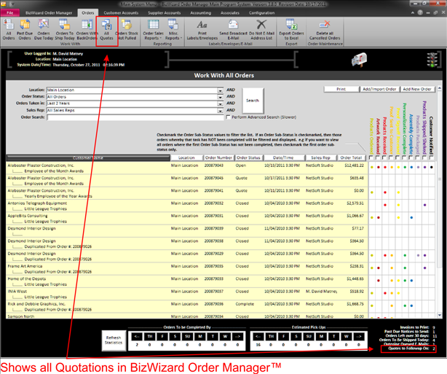Click the Past Due Orders icon

click(x=25, y=29)
